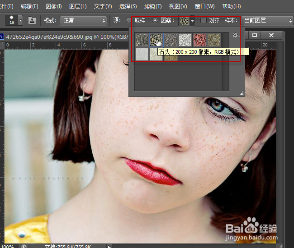Viewport: 294px width, 248px height.
Task: Choose the white speckled pattern thumbnail
Action: click(185, 40)
